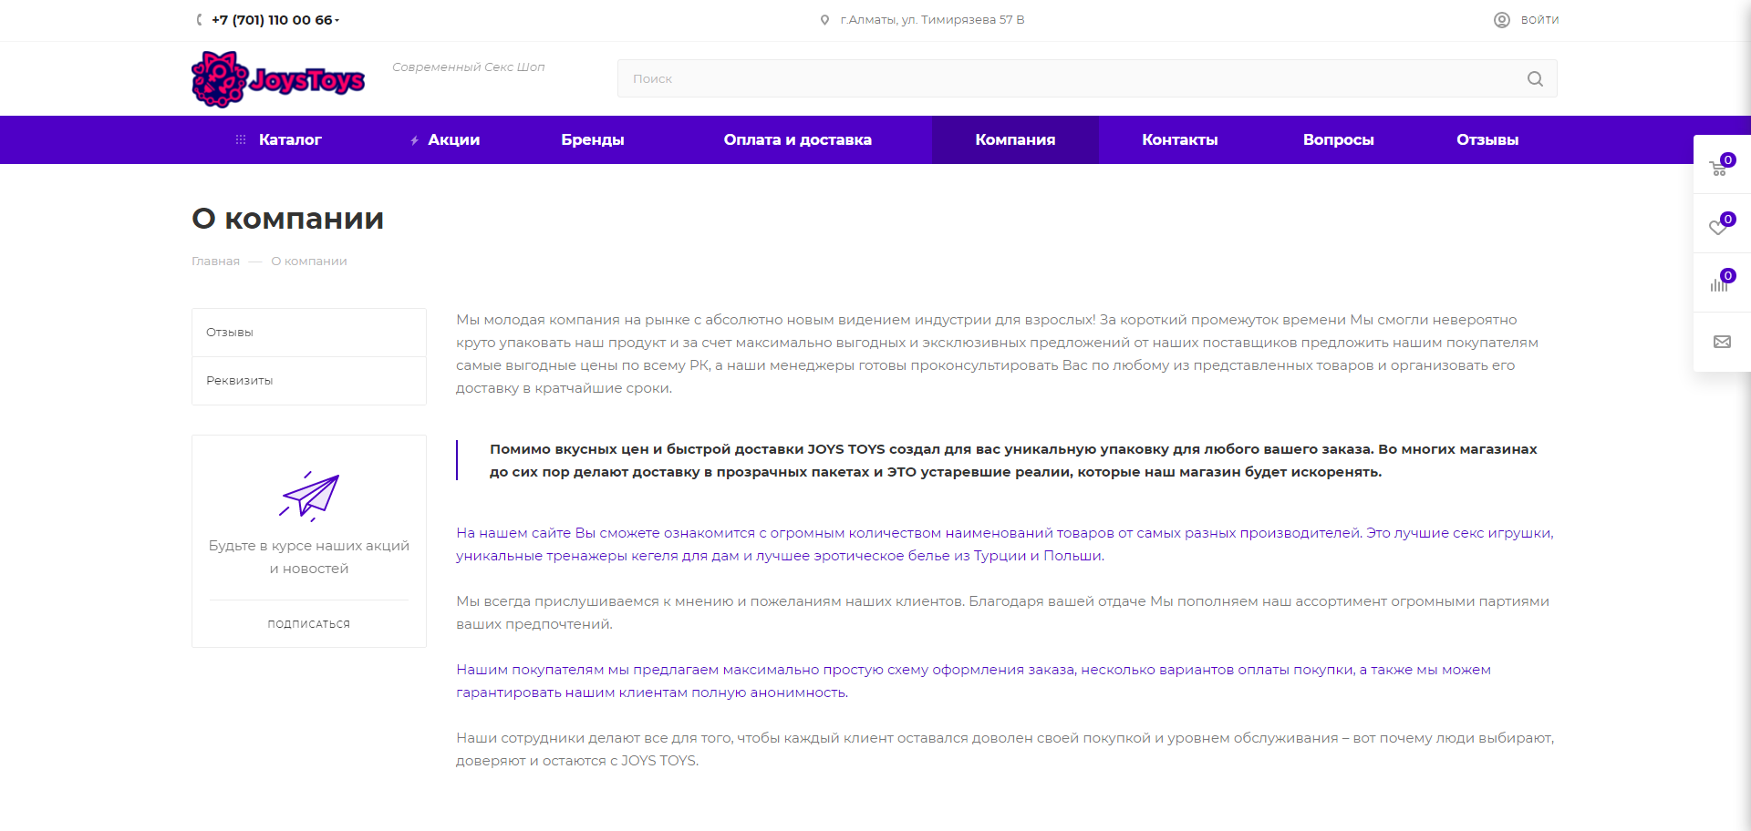Open the shopping cart side icon
Viewport: 1751px width, 831px height.
pos(1721,166)
